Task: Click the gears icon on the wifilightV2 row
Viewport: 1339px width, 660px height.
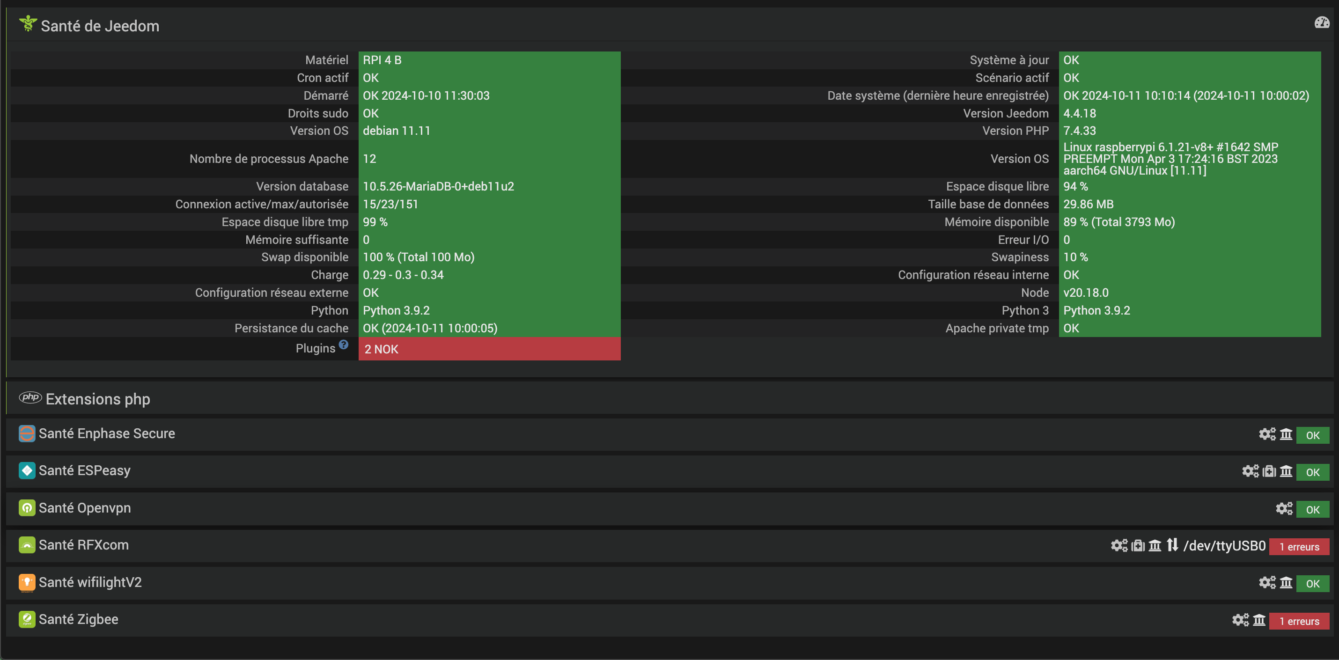Action: tap(1267, 583)
